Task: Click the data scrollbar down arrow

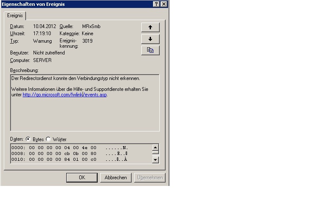Action: [156, 160]
